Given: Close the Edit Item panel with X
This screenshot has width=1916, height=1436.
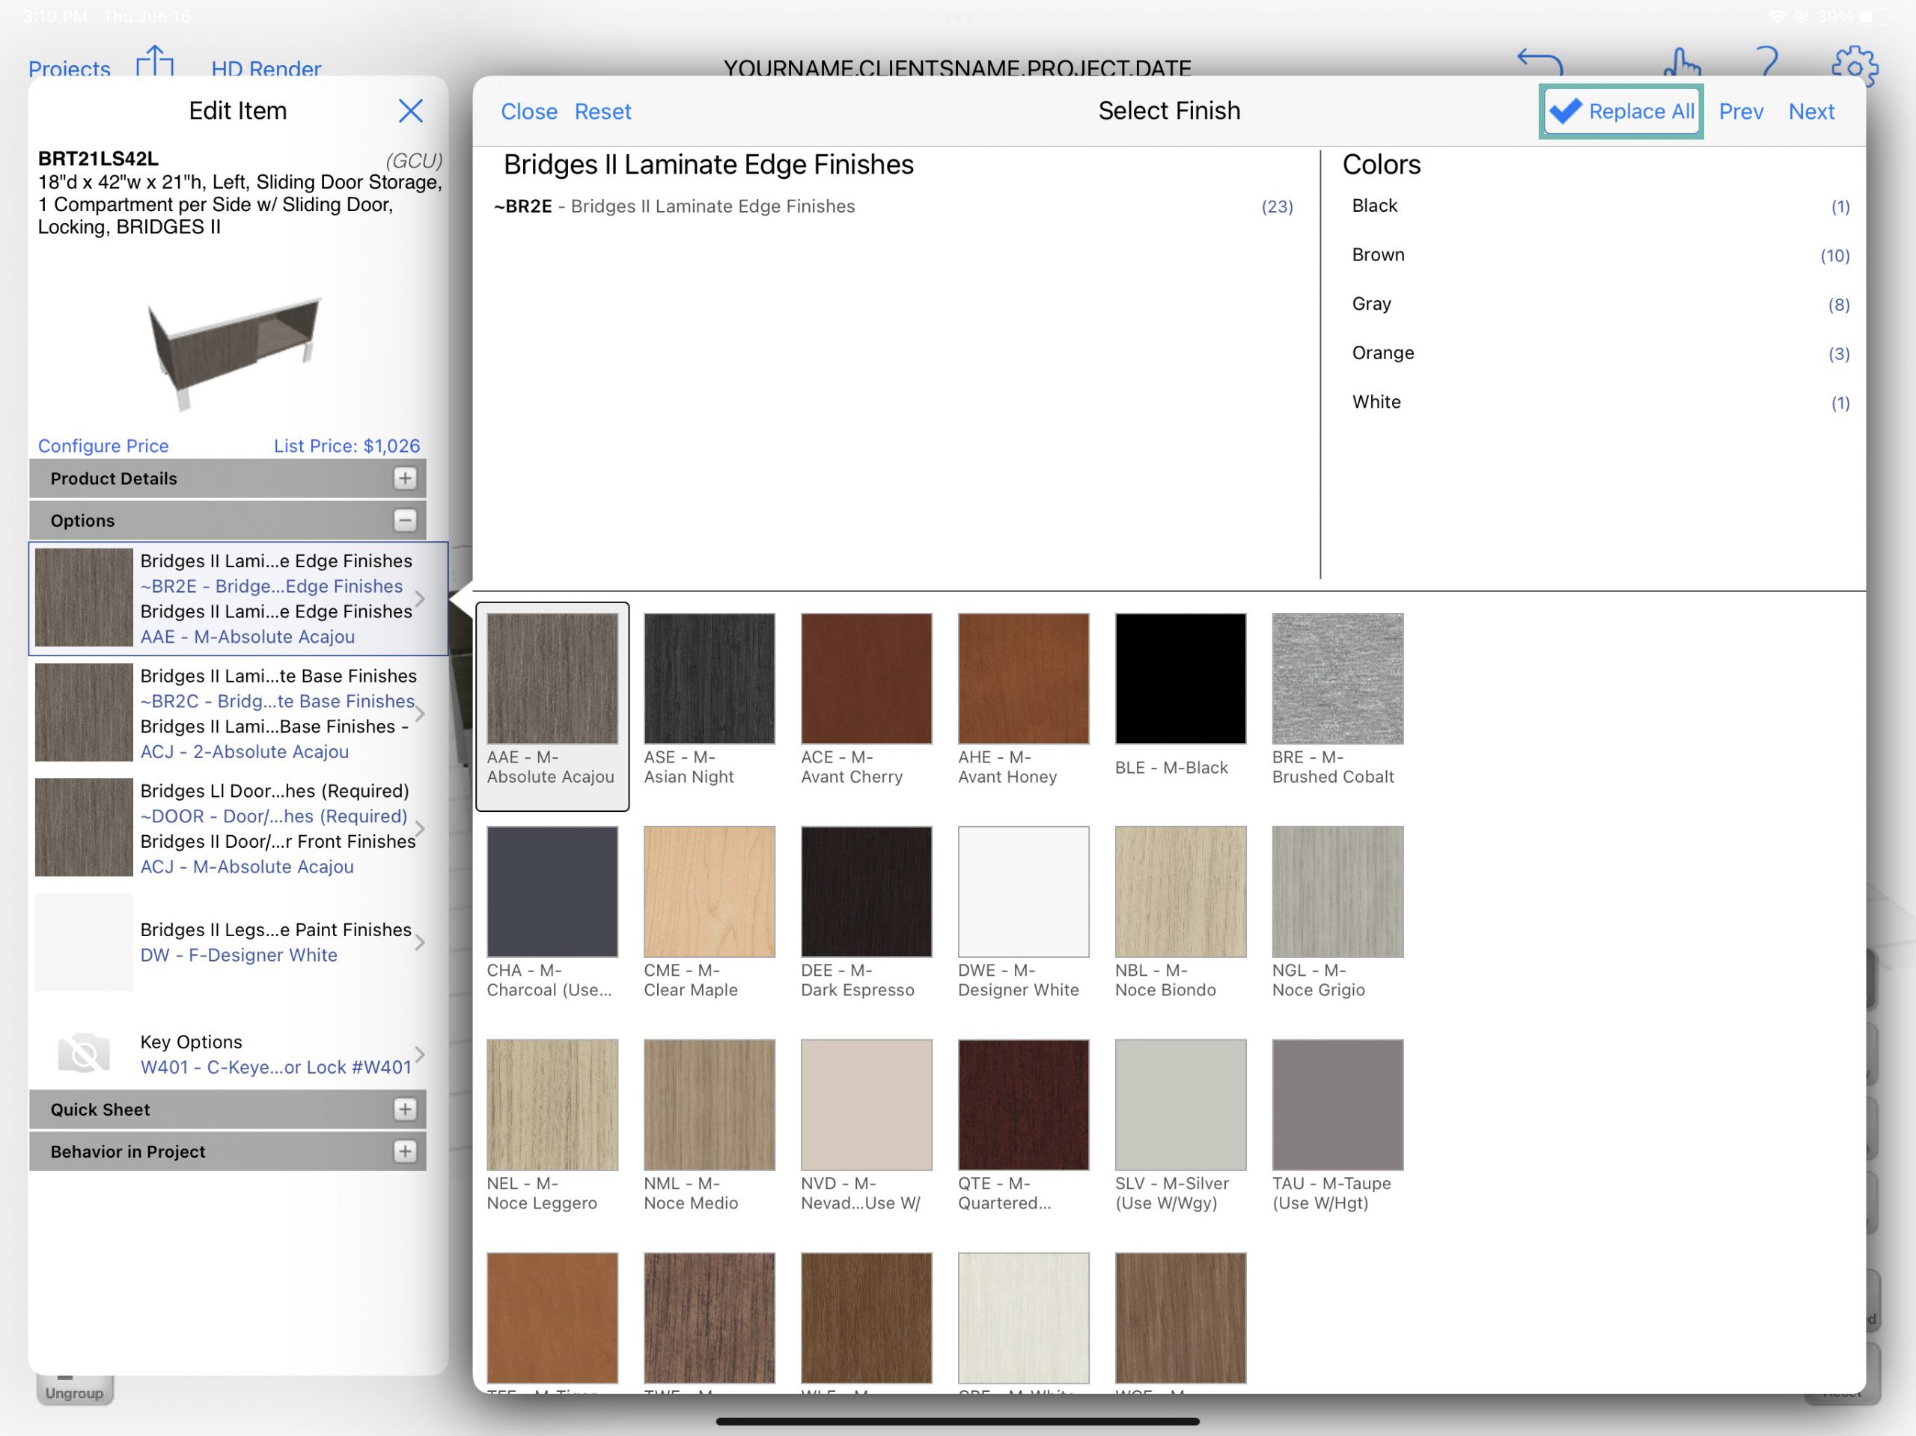Looking at the screenshot, I should [x=411, y=111].
